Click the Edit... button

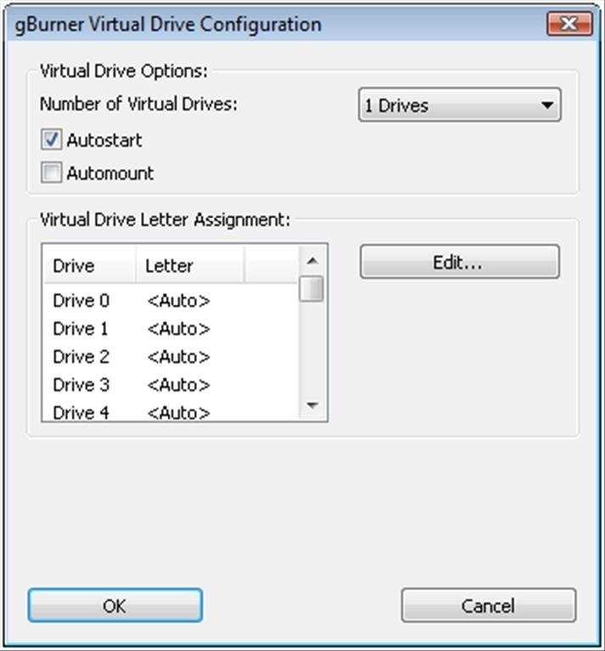point(459,262)
